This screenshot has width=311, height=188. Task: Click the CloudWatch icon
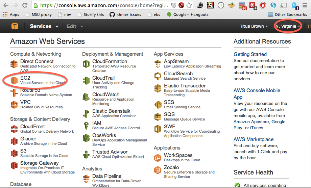pos(86,97)
